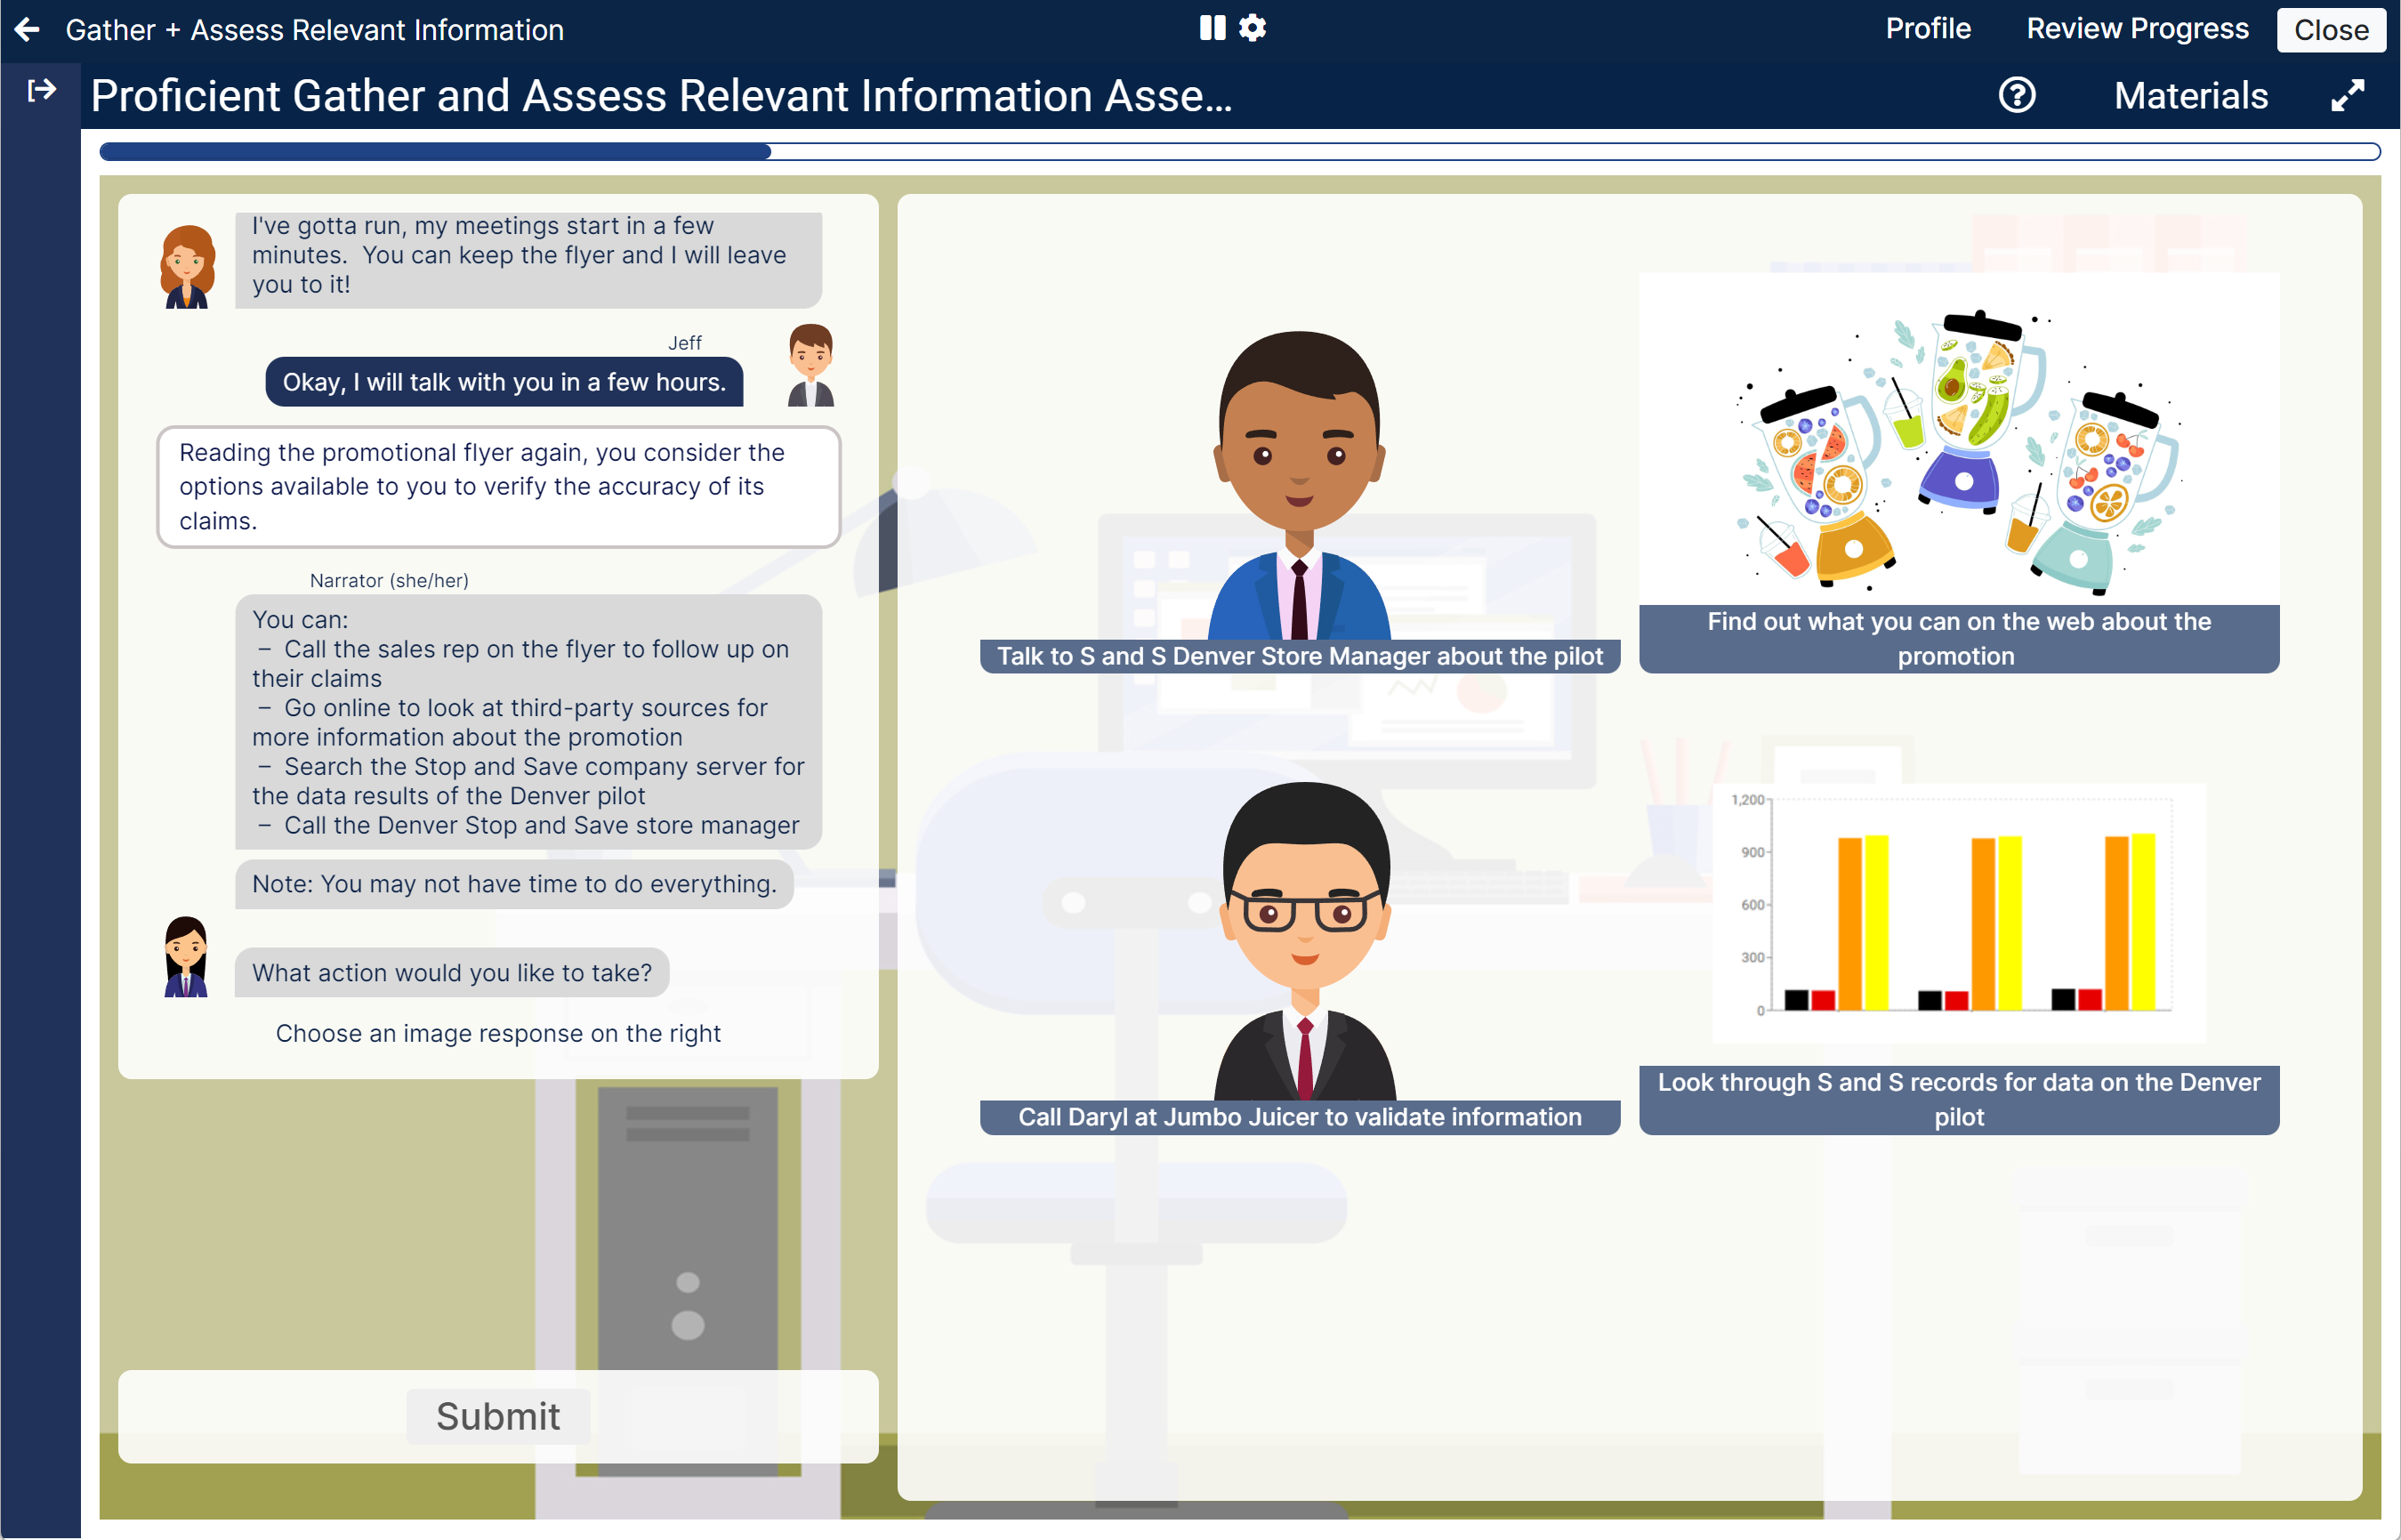Viewport: 2401px width, 1540px height.
Task: Click the narrator avatar with dark hair
Action: point(186,957)
